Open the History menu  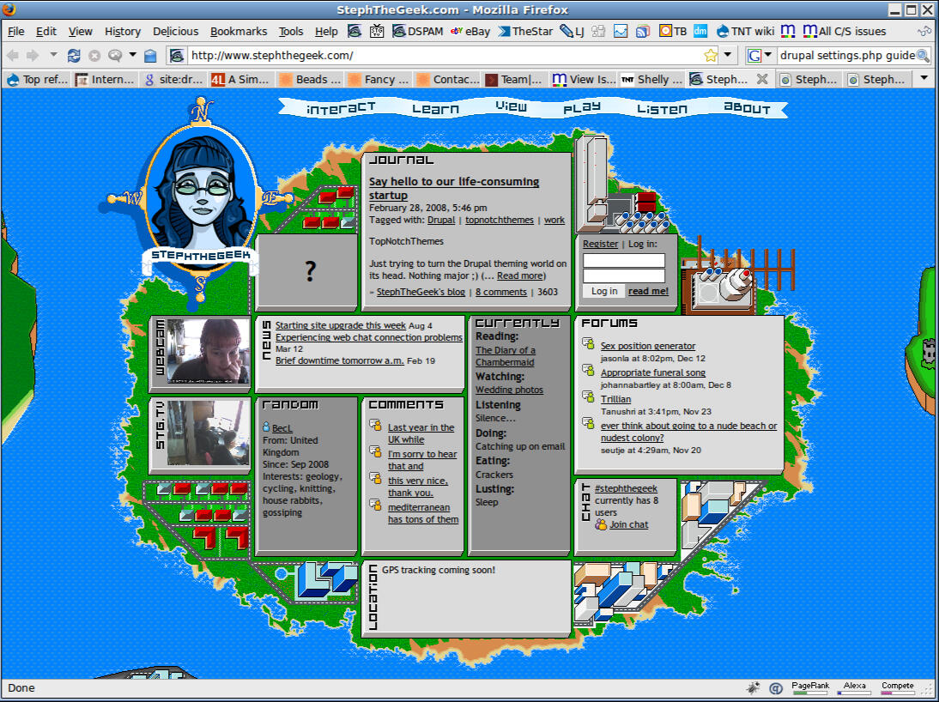pyautogui.click(x=123, y=32)
